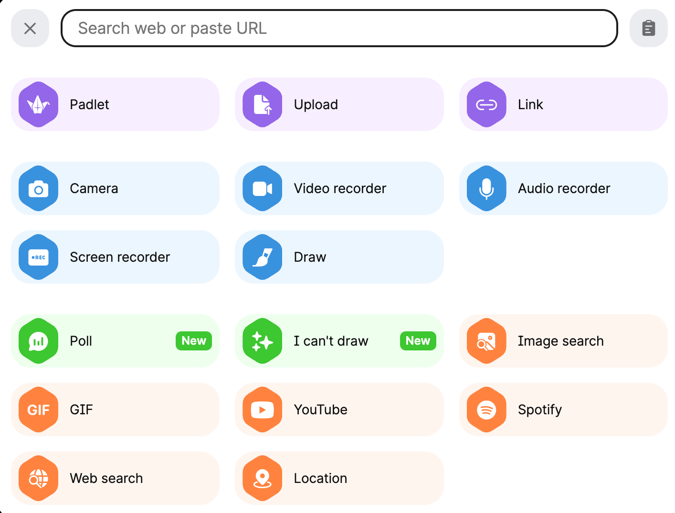675x513 pixels.
Task: Click the Padlet origami bird icon
Action: pos(38,104)
